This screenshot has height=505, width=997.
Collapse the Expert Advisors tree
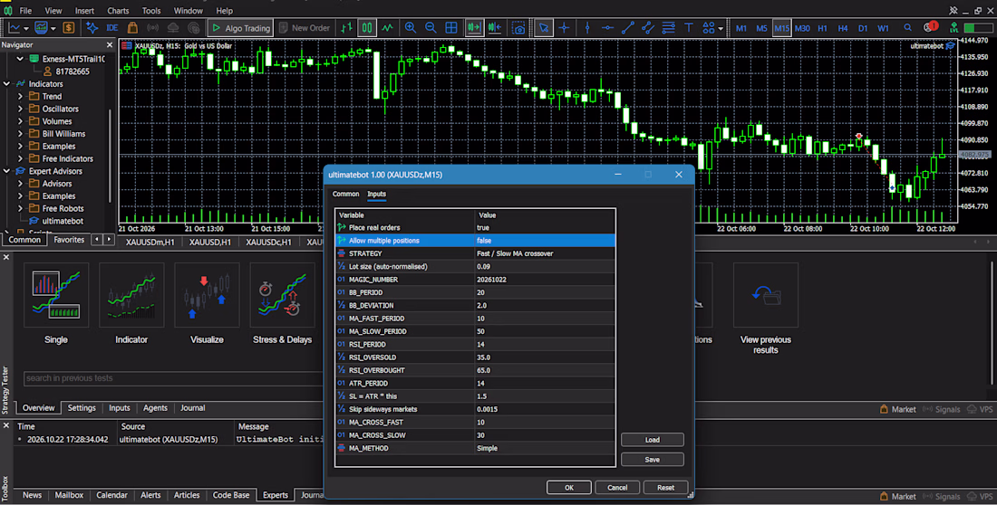[7, 171]
